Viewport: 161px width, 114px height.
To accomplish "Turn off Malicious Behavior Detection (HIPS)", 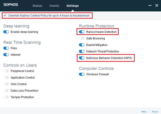I will pyautogui.click(x=82, y=58).
